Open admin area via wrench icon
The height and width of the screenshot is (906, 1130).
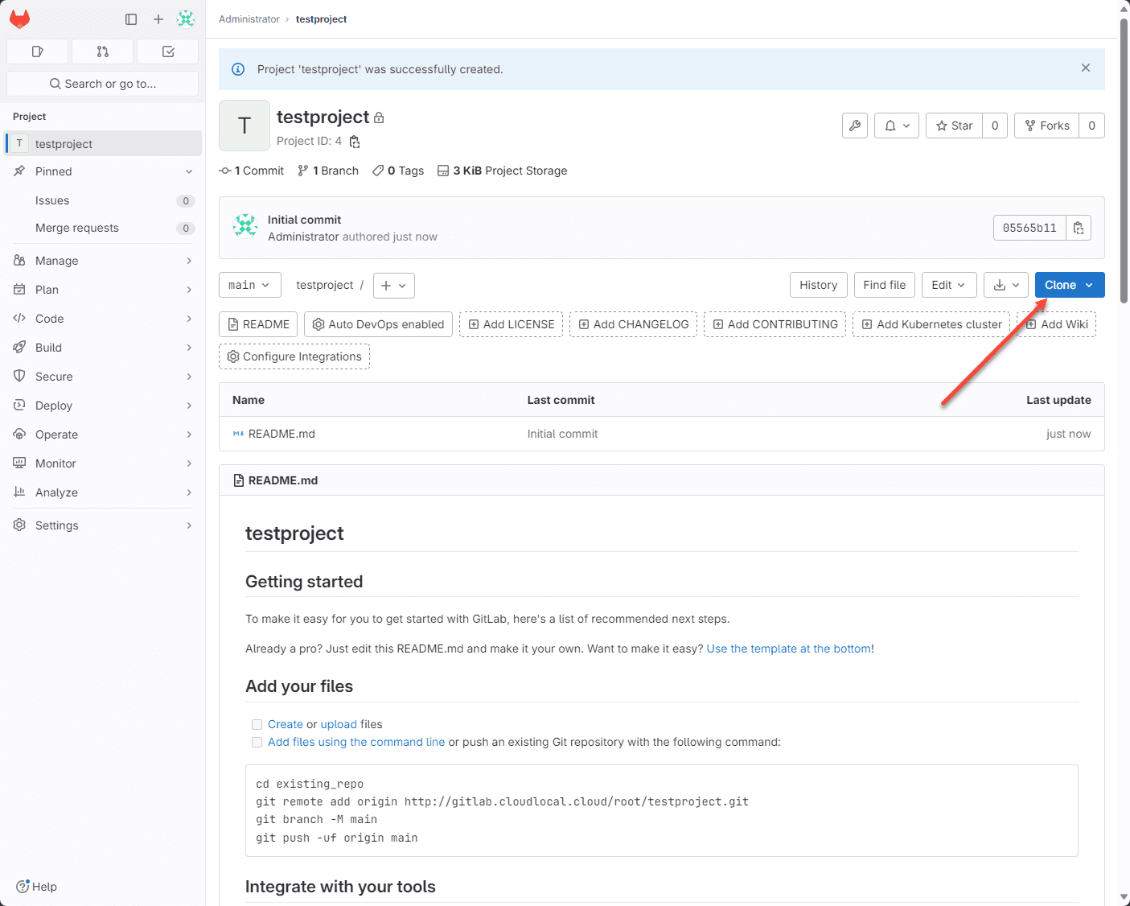tap(854, 126)
